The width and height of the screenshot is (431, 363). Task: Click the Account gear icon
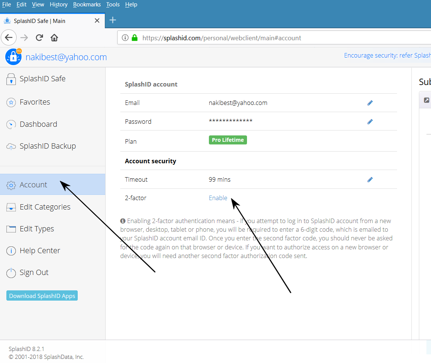[x=11, y=185]
